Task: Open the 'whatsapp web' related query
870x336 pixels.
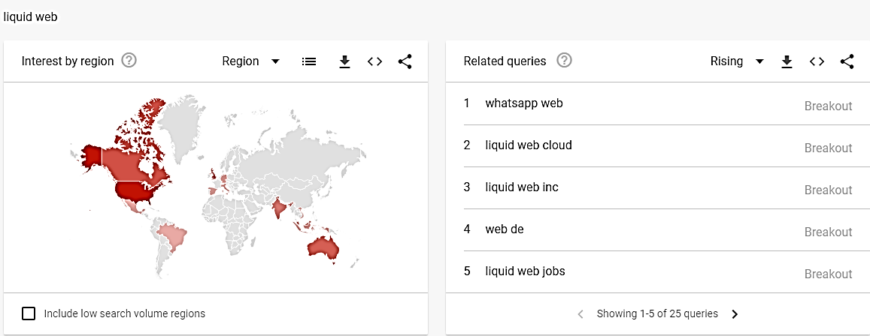Action: pyautogui.click(x=524, y=103)
